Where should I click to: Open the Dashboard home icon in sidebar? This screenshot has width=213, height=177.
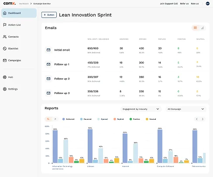[x=5, y=13]
